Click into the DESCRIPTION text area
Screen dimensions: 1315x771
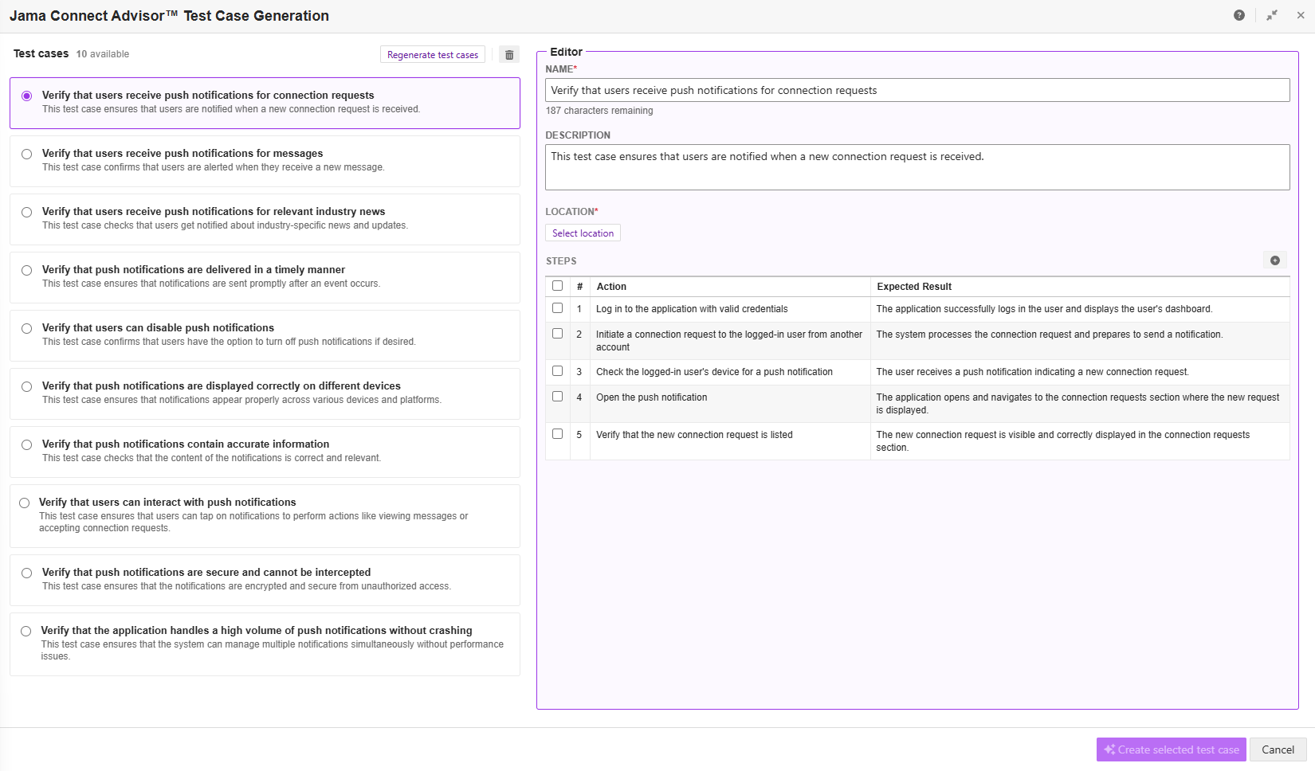click(917, 166)
